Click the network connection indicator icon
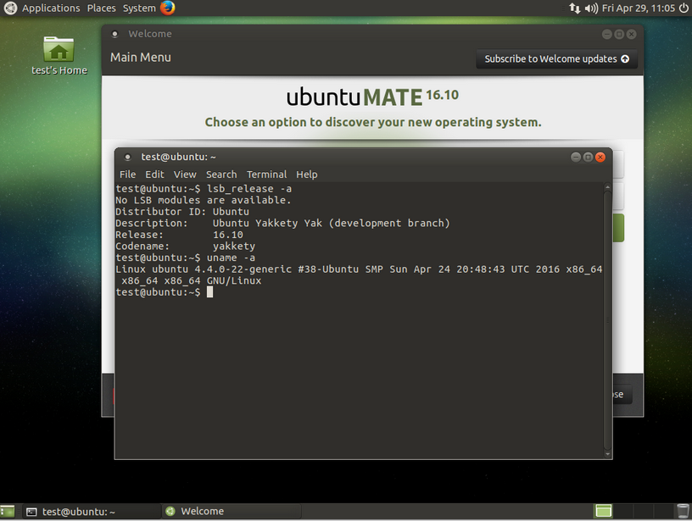The height and width of the screenshot is (521, 692). (x=575, y=8)
